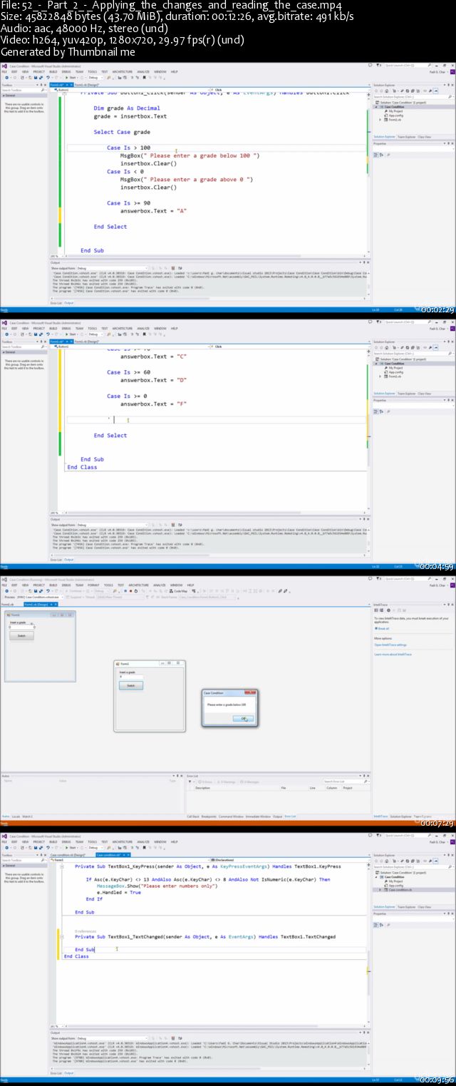Click Search Toolbox field in 00:02:29 frame
This screenshot has width=456, height=1086.
(x=23, y=90)
